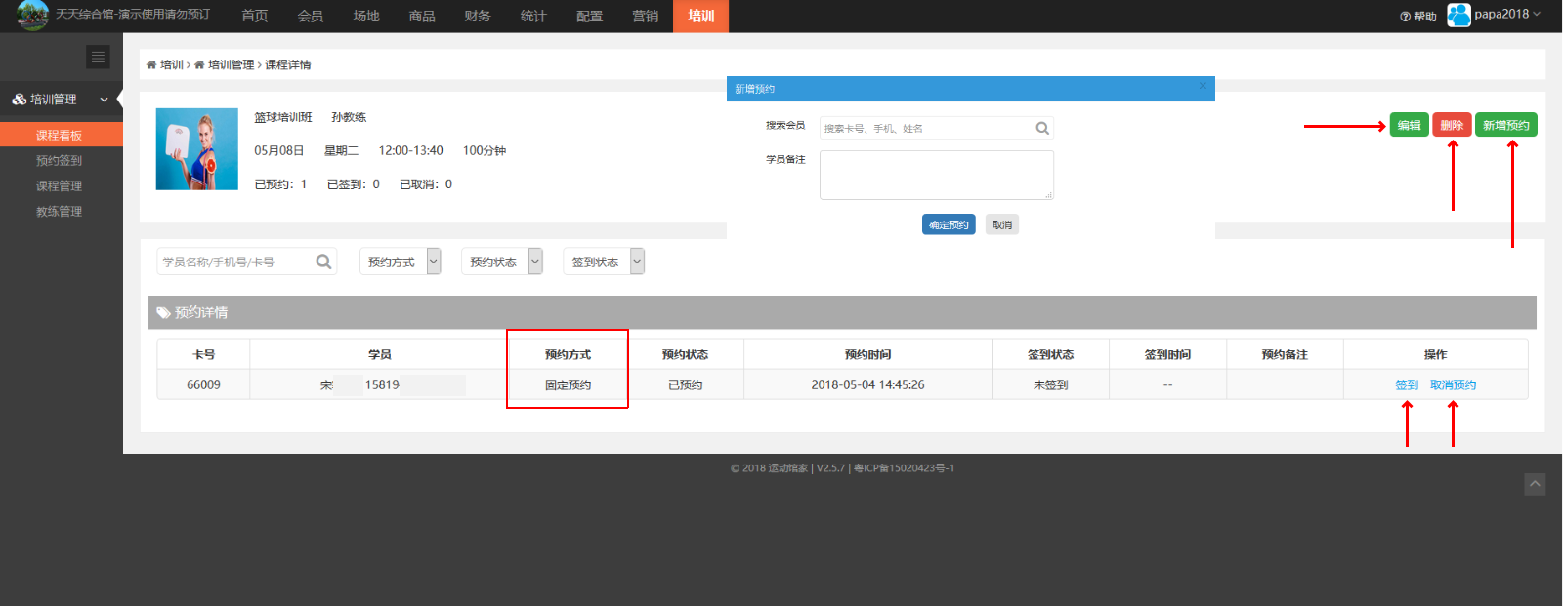Open the 配置 top menu
Image resolution: width=1563 pixels, height=606 pixels.
point(590,16)
